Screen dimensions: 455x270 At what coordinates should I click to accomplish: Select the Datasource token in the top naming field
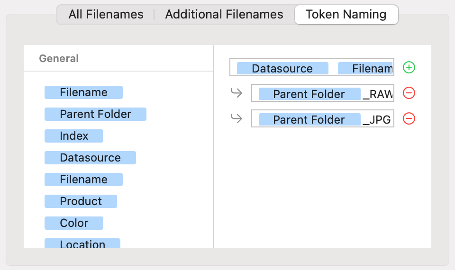[282, 69]
